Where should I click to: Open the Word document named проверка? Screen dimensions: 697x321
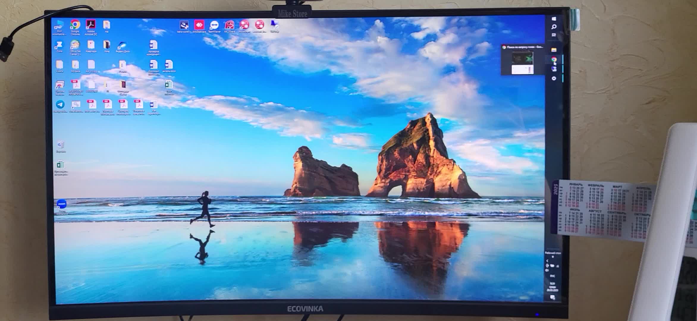[x=153, y=48]
